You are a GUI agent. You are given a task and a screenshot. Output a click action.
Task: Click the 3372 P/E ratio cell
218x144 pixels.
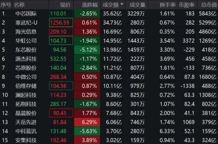point(188,41)
